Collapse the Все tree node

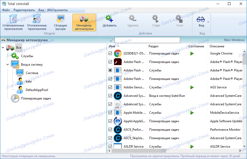3,47
